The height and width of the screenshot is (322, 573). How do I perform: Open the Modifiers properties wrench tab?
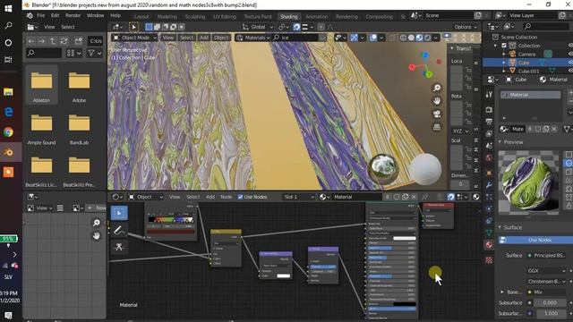[489, 185]
